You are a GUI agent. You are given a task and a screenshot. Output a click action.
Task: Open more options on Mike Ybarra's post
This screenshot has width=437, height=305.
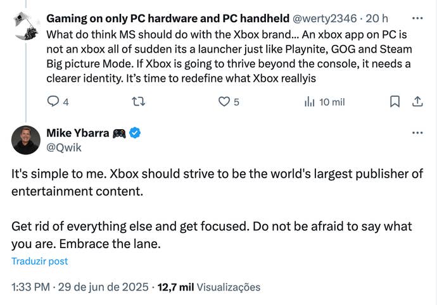click(417, 133)
